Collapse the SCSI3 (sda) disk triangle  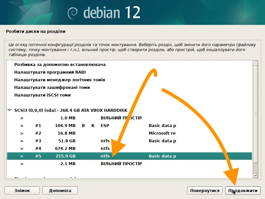click(x=10, y=110)
